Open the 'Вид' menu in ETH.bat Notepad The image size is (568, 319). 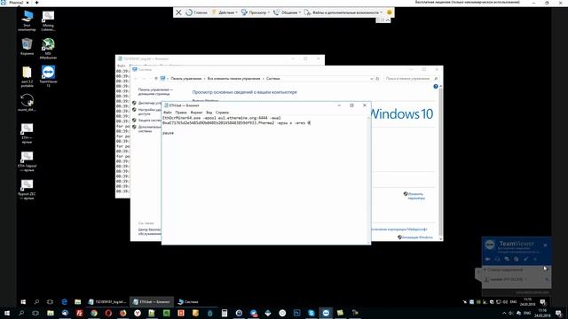pos(209,113)
